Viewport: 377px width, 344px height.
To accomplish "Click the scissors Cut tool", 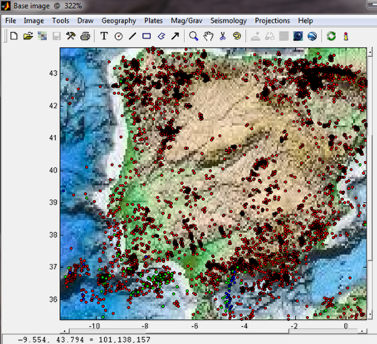I will [223, 36].
